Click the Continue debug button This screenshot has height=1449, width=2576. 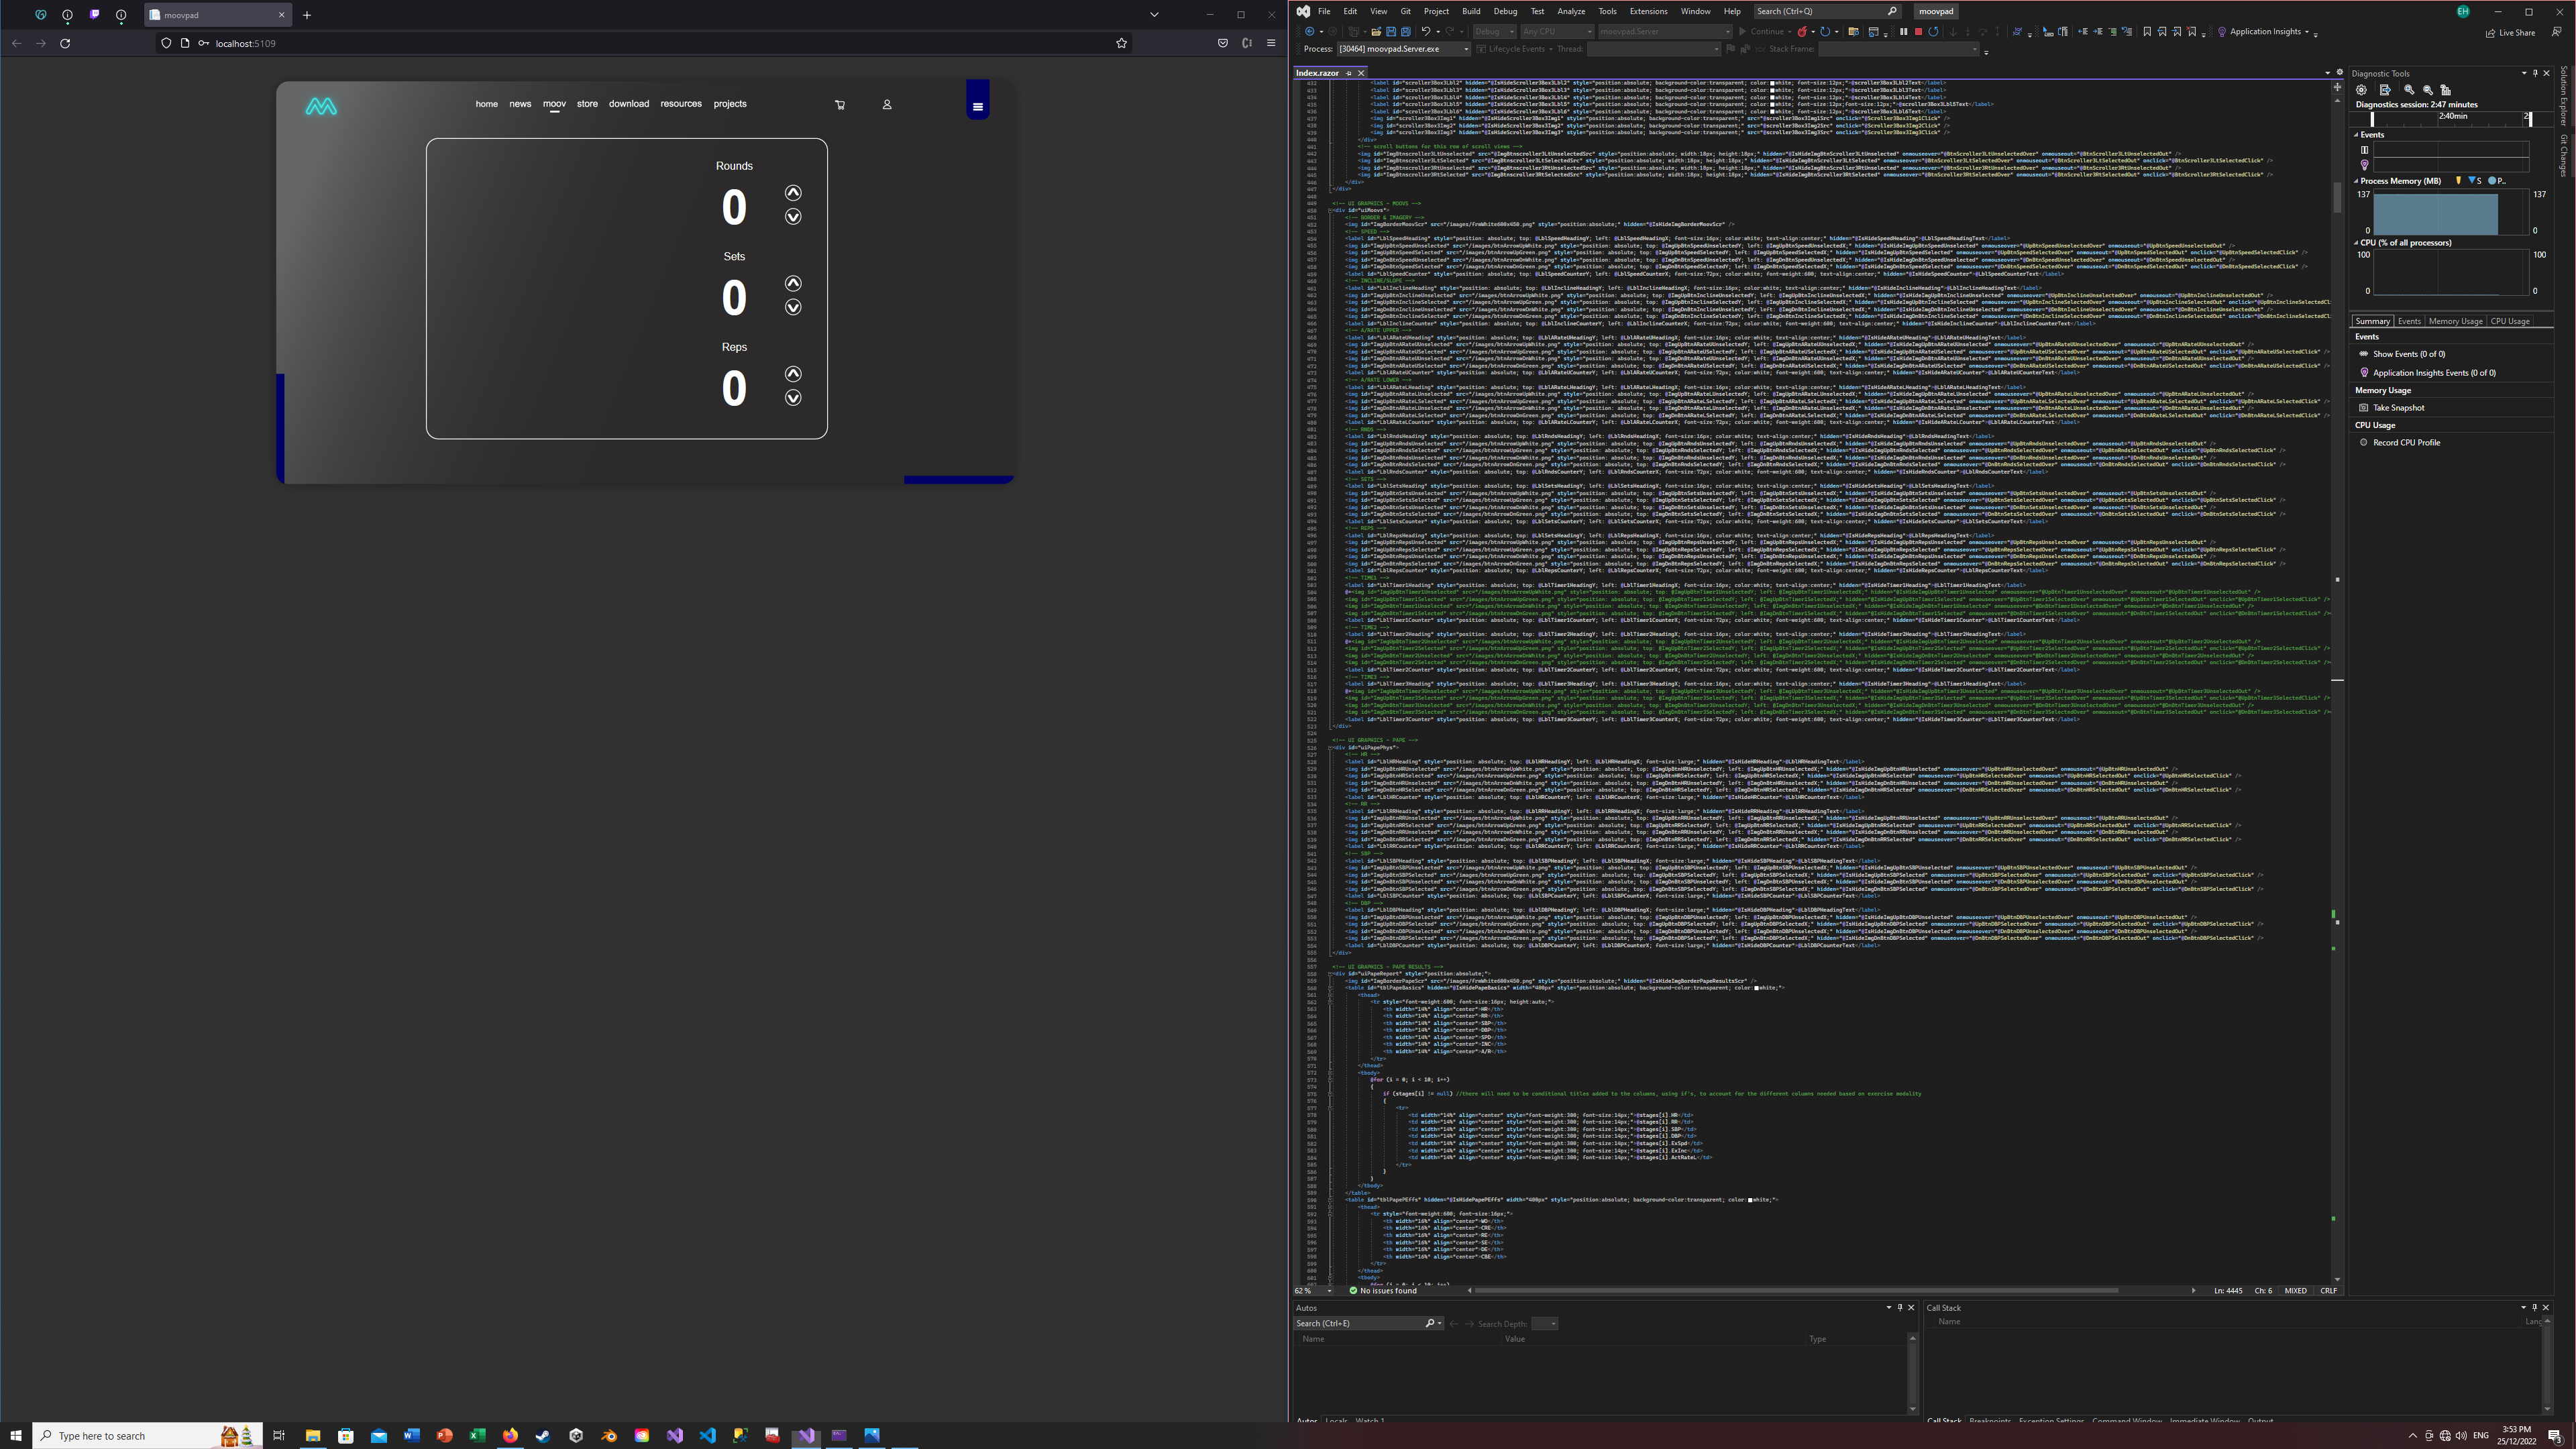point(1762,32)
